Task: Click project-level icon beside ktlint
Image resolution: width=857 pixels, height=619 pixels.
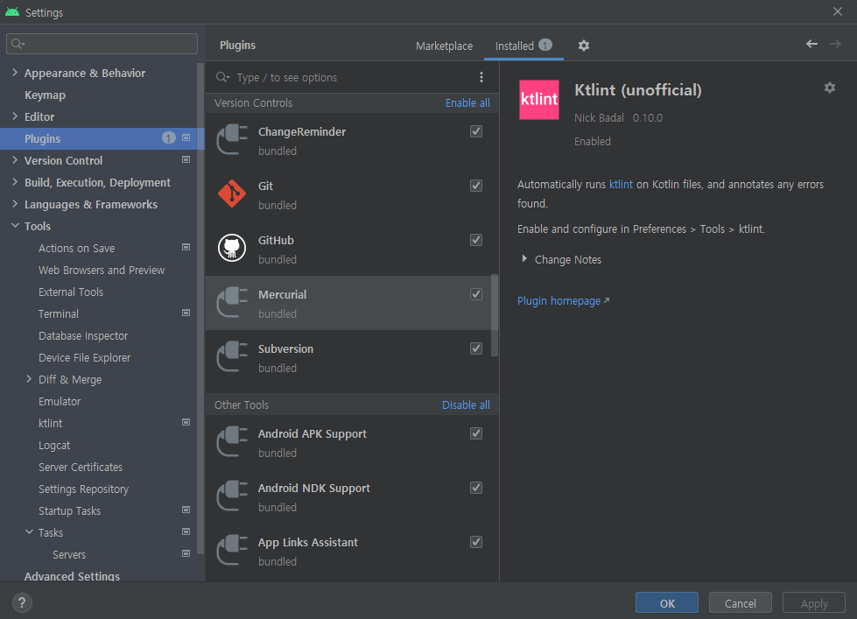Action: point(186,422)
